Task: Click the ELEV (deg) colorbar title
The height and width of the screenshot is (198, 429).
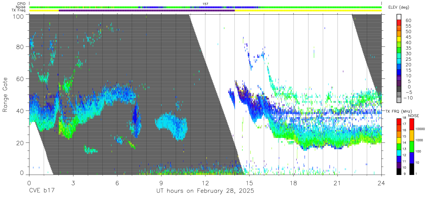Action: pos(399,7)
